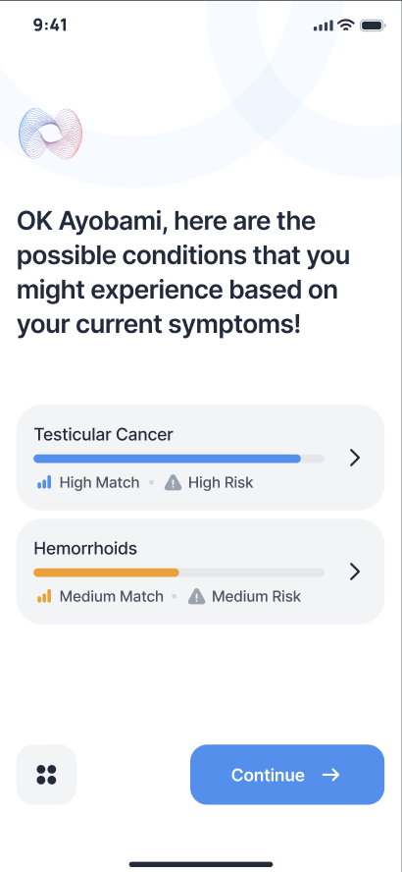
Task: Tap the four-dot grid menu icon
Action: 47,775
